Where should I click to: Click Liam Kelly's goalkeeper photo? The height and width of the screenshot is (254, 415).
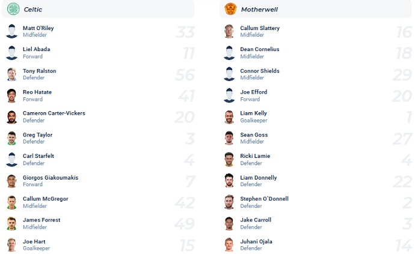pos(229,116)
